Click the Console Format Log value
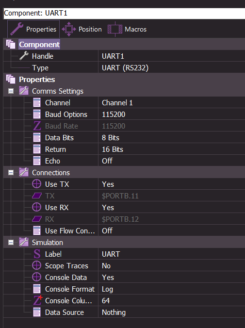Screen dimensions: 245x328 pos(171,289)
